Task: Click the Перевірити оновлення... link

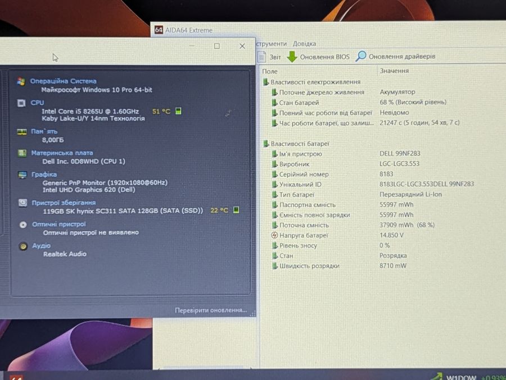Action: tap(211, 310)
